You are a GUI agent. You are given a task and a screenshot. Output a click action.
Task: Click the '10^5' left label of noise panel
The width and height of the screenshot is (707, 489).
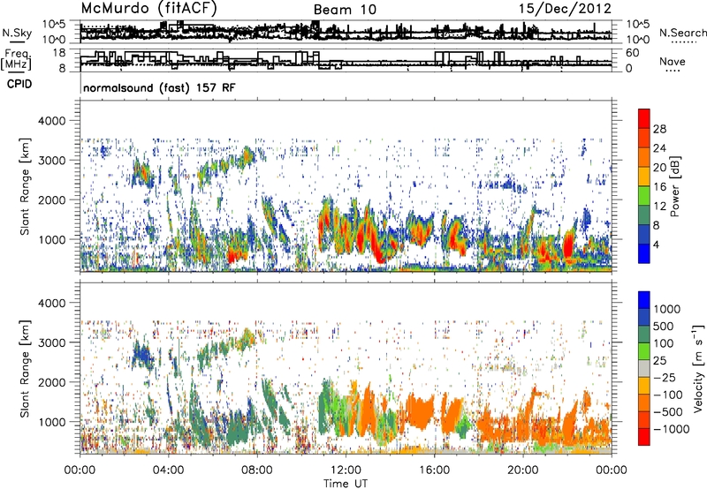[x=54, y=25]
